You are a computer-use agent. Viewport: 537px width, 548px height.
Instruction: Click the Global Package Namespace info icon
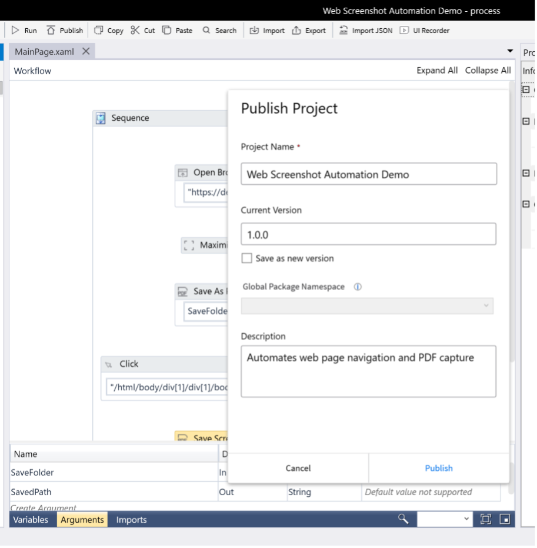[358, 287]
